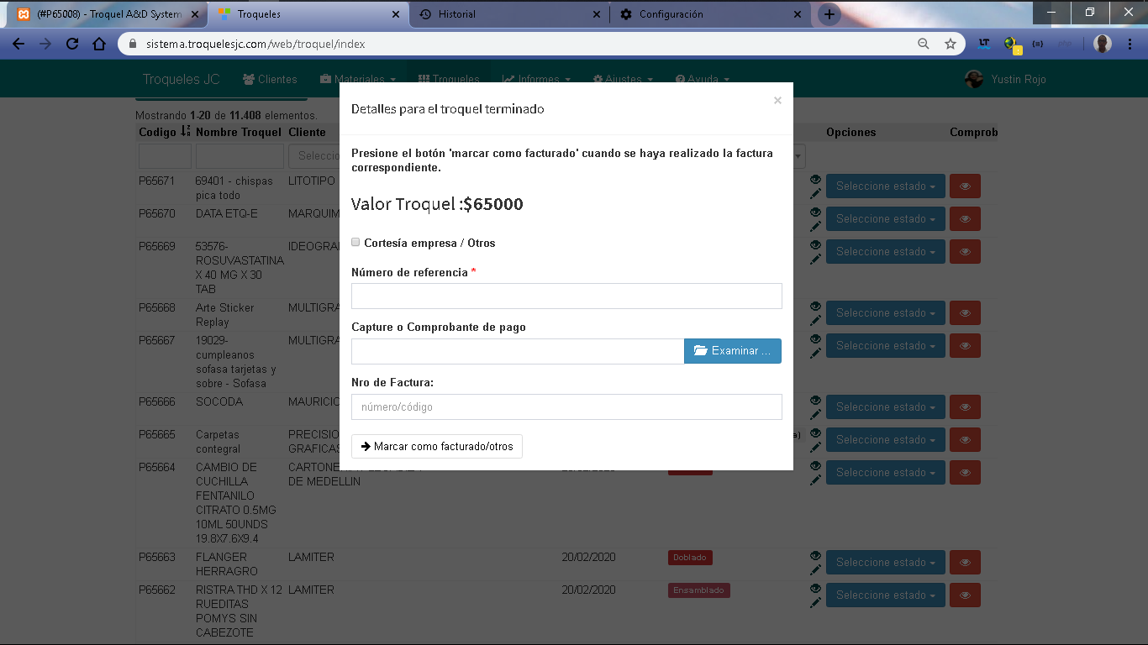Viewport: 1148px width, 645px height.
Task: Click the browser home icon
Action: 99,44
